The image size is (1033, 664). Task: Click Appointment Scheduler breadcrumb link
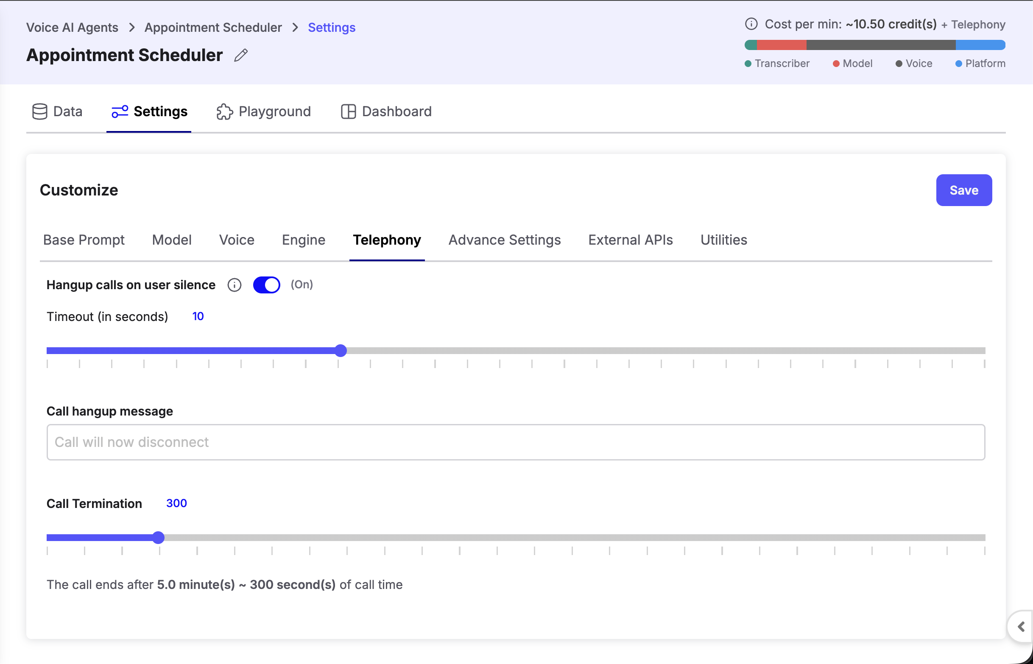point(212,28)
